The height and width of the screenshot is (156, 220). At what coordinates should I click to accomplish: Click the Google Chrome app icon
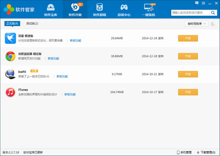(10, 56)
